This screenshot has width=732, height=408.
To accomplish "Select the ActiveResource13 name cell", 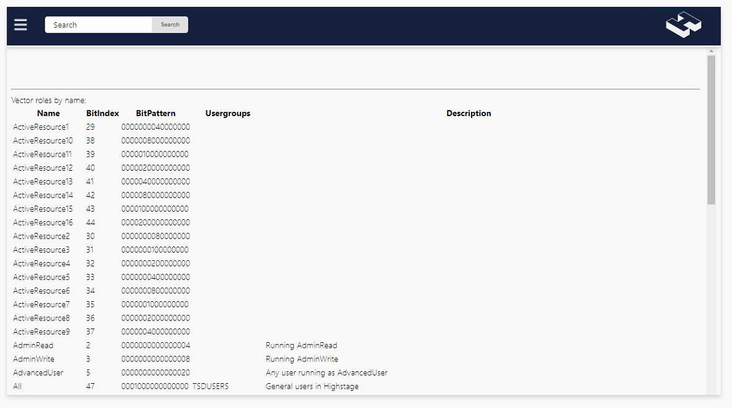I will 43,181.
